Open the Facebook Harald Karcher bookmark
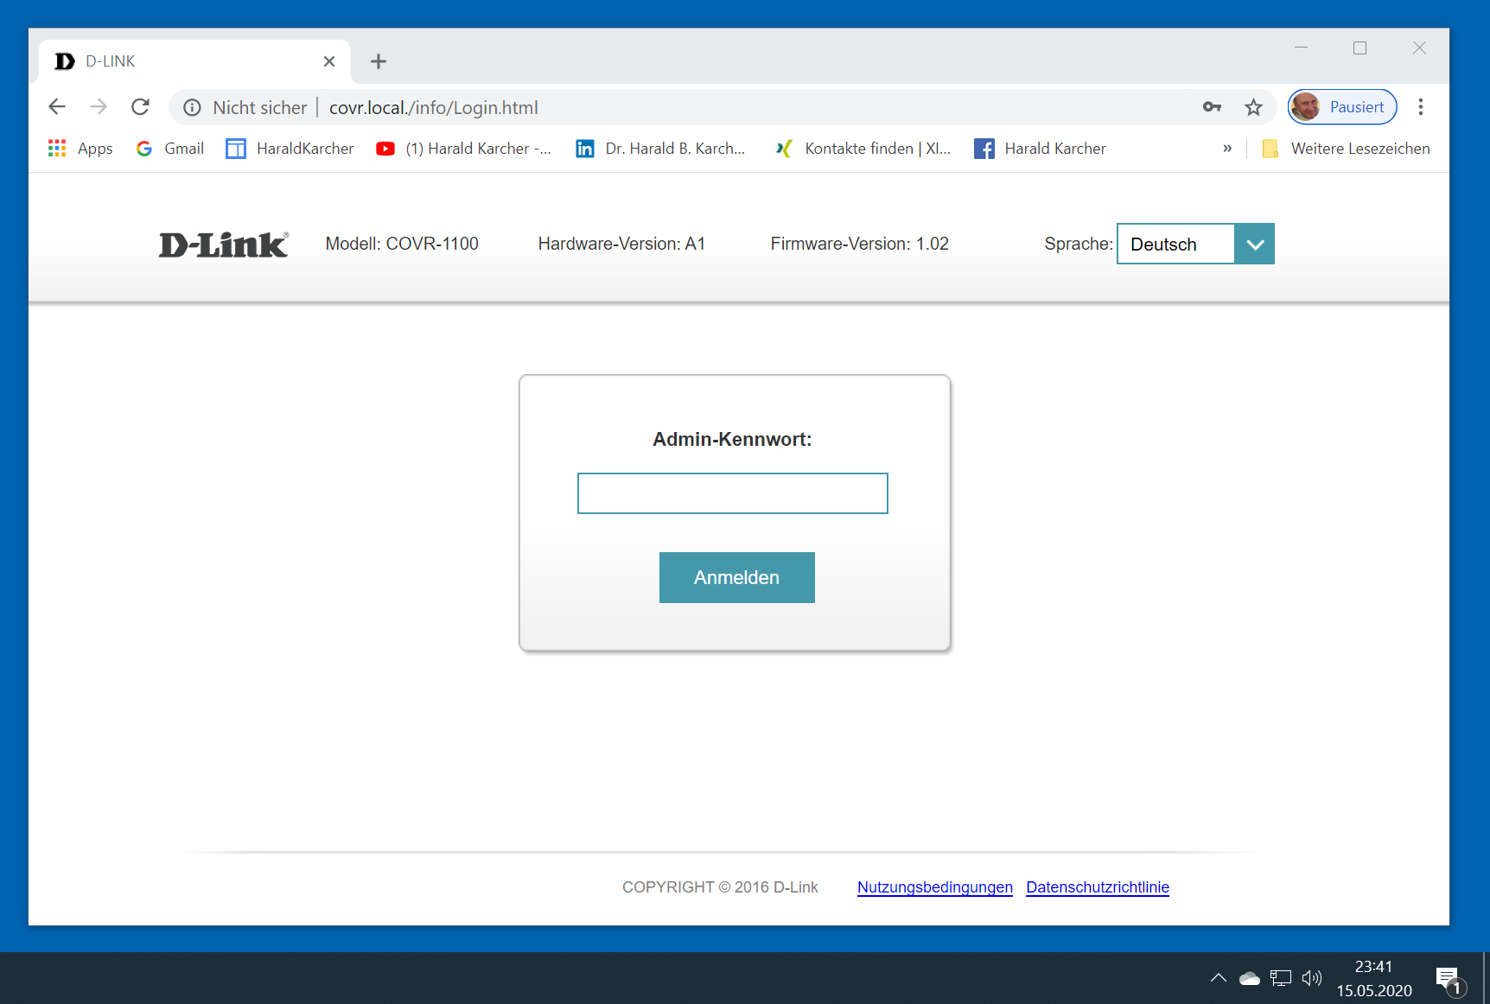The height and width of the screenshot is (1004, 1490). pos(1040,149)
